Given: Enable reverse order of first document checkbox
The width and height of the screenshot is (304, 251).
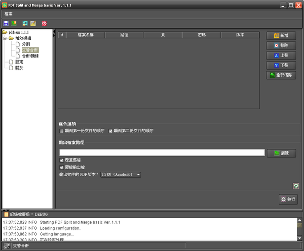Looking at the screenshot, I should 61,131.
